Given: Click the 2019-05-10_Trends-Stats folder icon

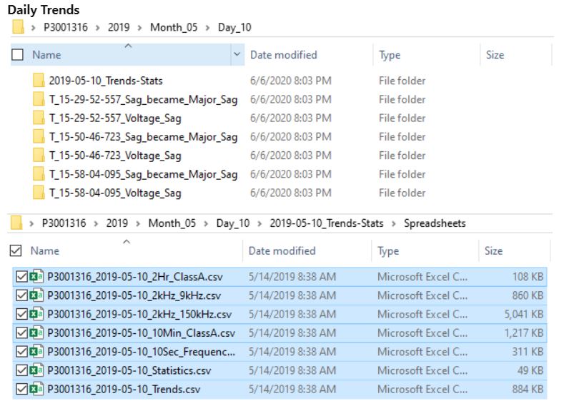Looking at the screenshot, I should (x=39, y=82).
